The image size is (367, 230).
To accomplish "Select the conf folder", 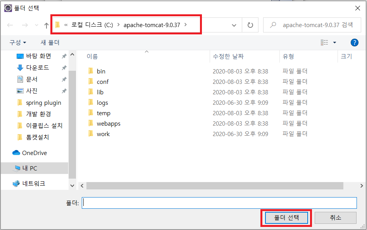I will [103, 82].
